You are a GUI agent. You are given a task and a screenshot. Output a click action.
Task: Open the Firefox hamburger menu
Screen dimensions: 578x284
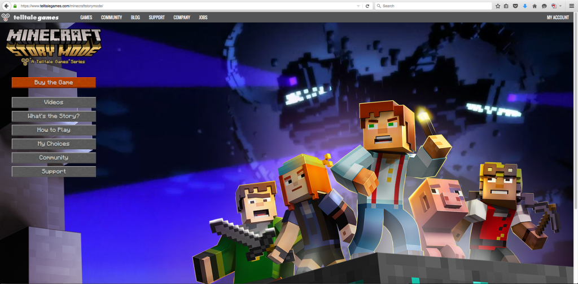click(x=571, y=6)
